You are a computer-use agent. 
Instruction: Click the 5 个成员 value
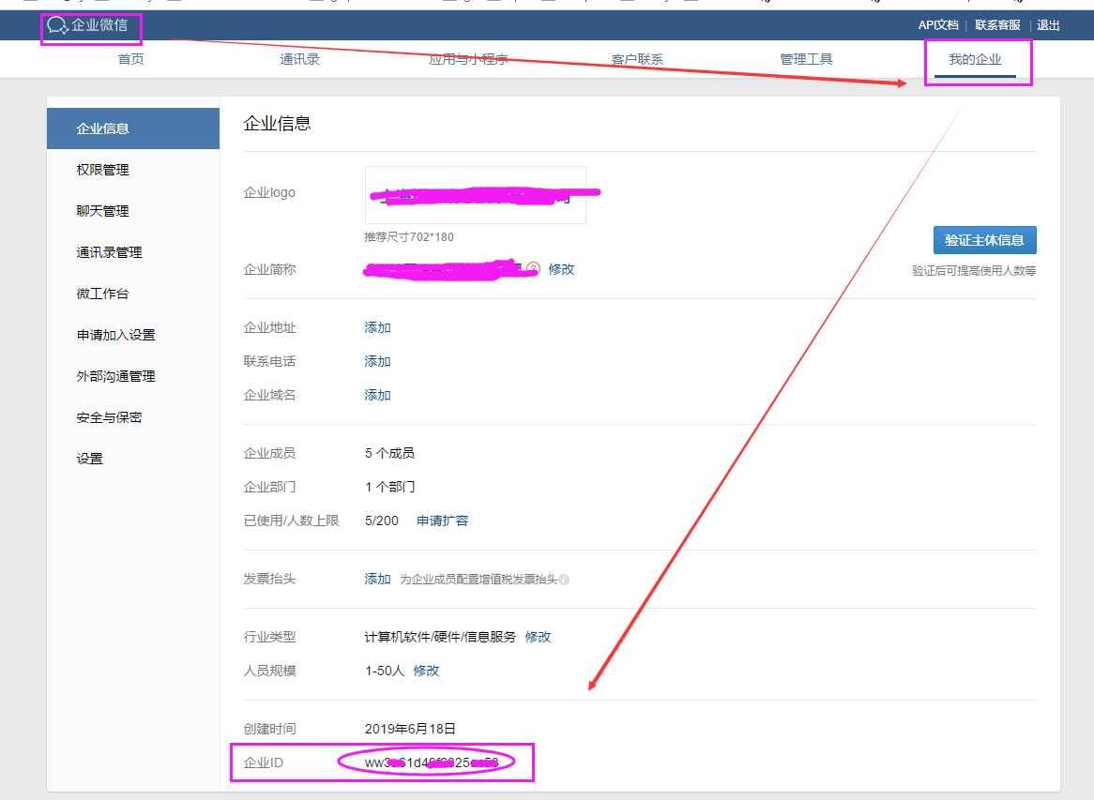[x=389, y=453]
